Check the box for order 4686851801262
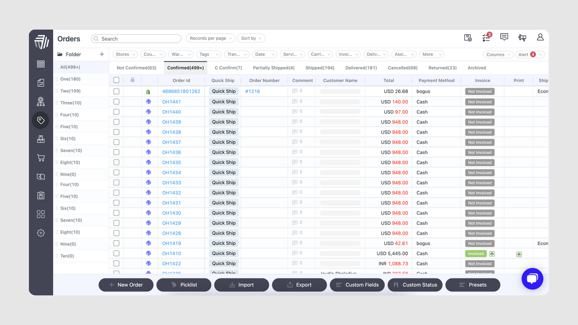578x325 pixels. (117, 91)
